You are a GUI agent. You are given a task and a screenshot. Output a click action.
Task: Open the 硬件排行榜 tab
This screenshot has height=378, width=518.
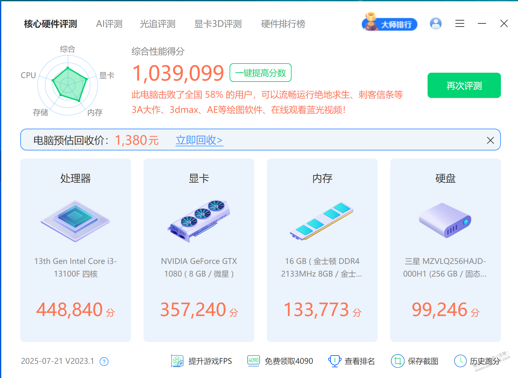click(x=283, y=24)
